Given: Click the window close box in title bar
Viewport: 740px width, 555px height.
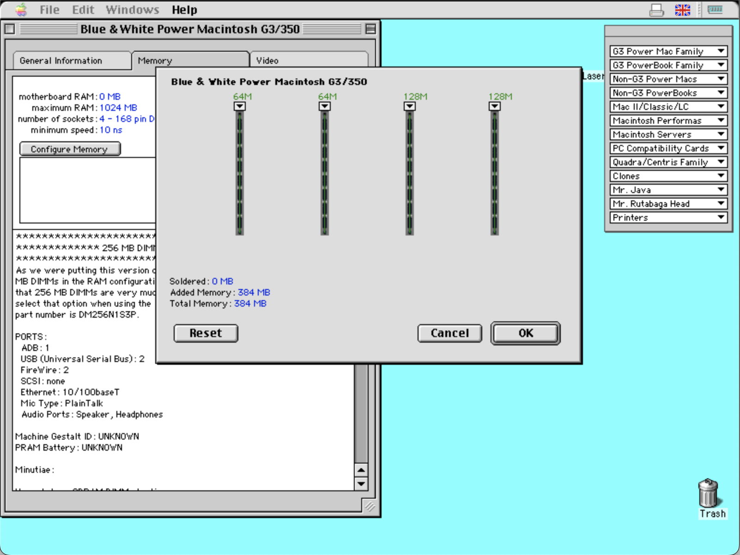Looking at the screenshot, I should tap(9, 29).
